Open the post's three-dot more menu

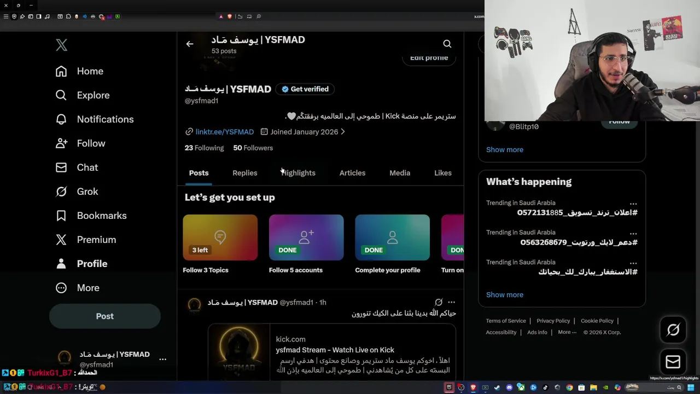(x=451, y=302)
